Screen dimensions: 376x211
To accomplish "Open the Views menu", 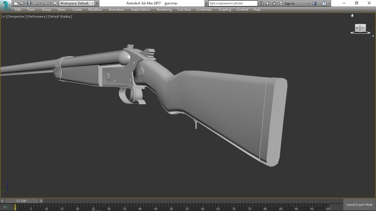I will [61, 10].
